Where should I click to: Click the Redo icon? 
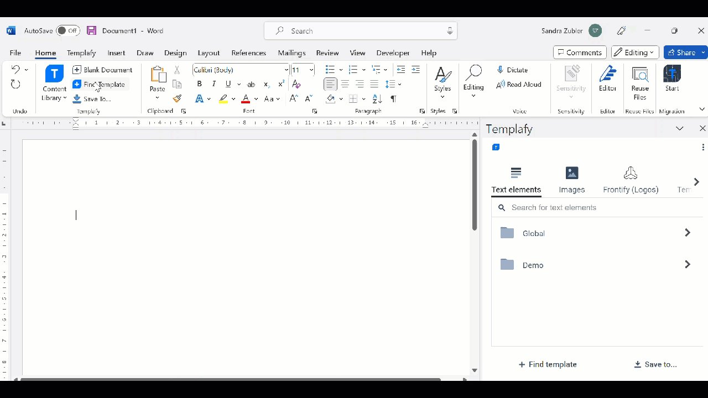pos(15,84)
